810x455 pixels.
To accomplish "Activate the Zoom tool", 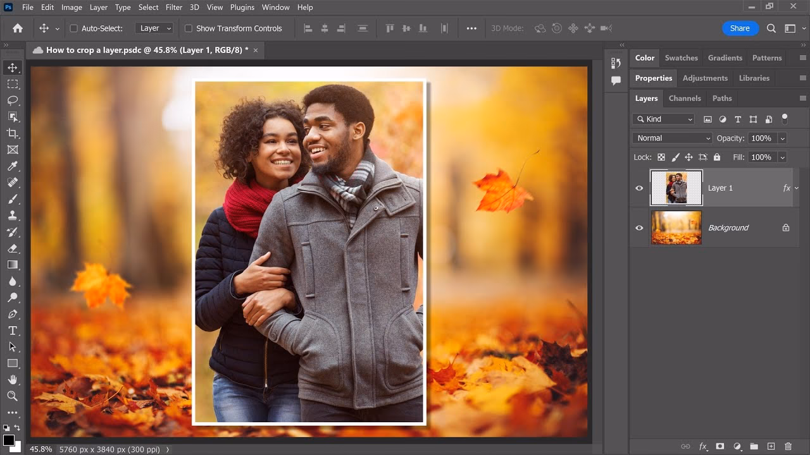I will (x=12, y=396).
